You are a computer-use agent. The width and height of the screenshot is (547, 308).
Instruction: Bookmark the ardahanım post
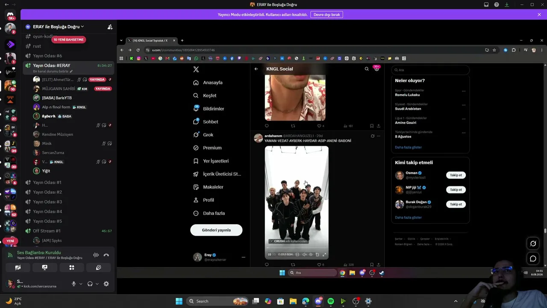[372, 265]
